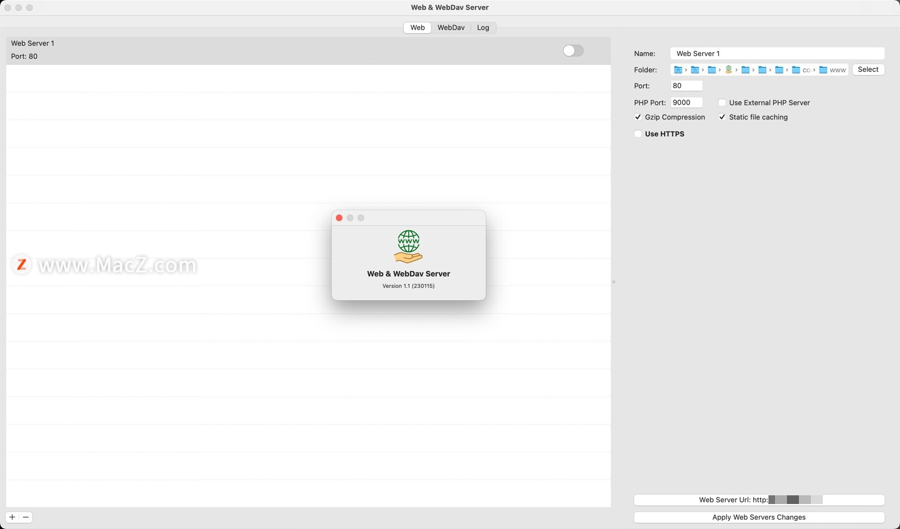Enable Use External PHP Server checkbox
Screen dimensions: 900x529
point(722,103)
